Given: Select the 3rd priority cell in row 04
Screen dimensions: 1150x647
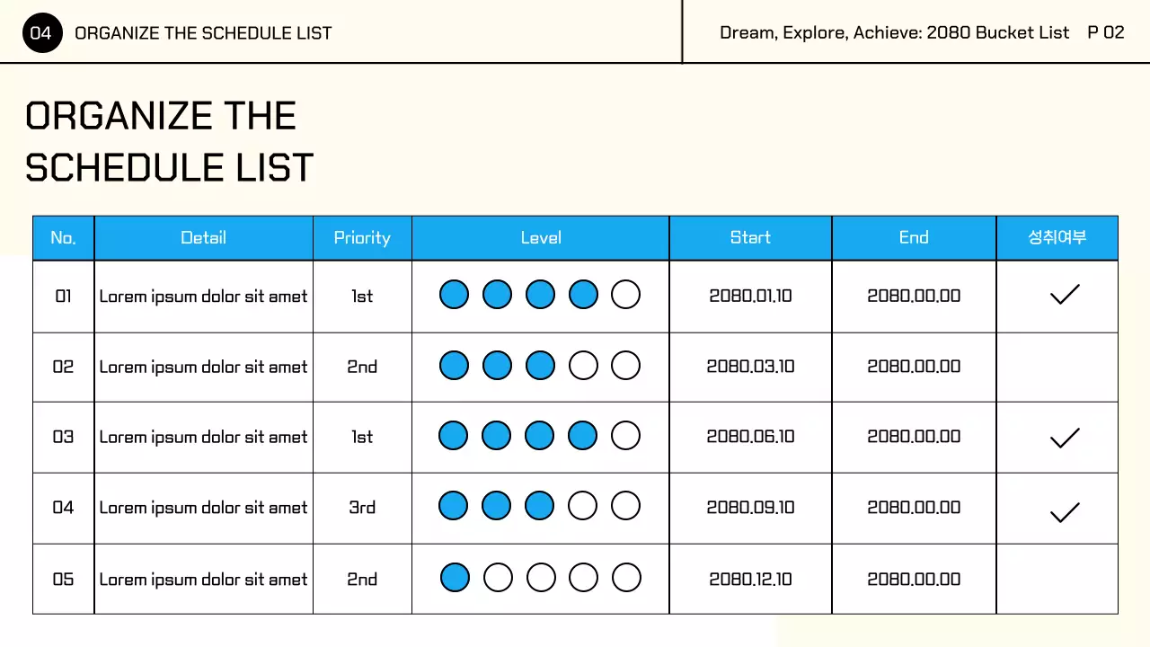Looking at the screenshot, I should (x=362, y=508).
